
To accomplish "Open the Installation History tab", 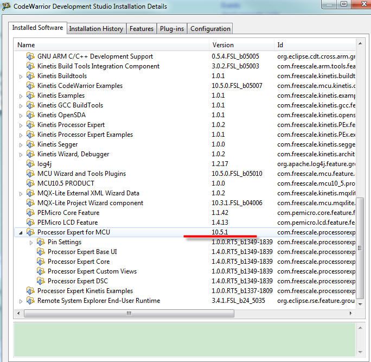I will pos(96,29).
